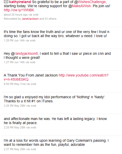Open the ow.ly/1WNBK short link
This screenshot has width=122, height=154.
pyautogui.click(x=19, y=10)
